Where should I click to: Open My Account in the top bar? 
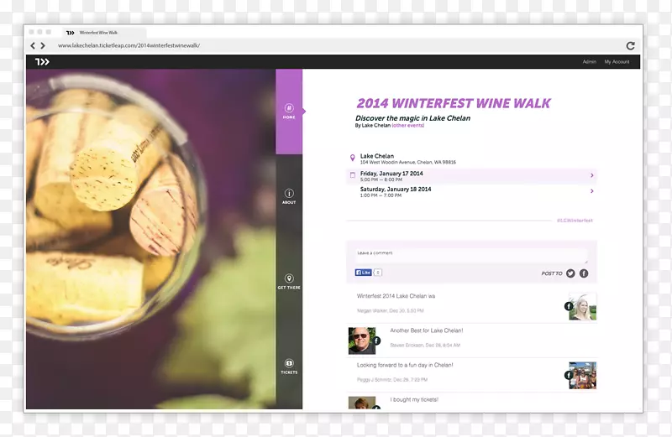point(617,61)
